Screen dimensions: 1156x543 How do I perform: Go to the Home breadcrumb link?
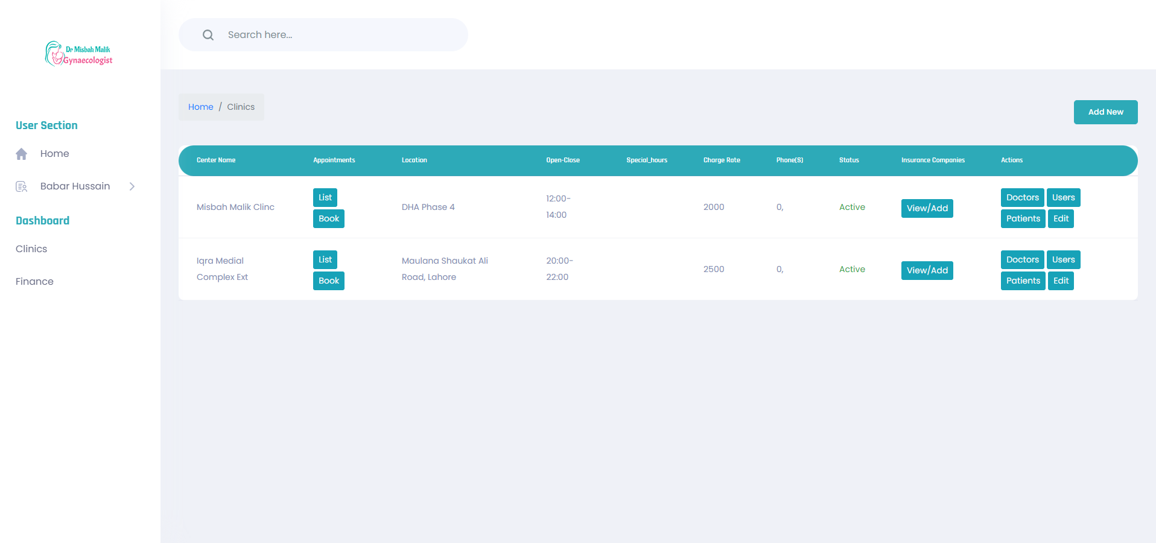point(200,107)
